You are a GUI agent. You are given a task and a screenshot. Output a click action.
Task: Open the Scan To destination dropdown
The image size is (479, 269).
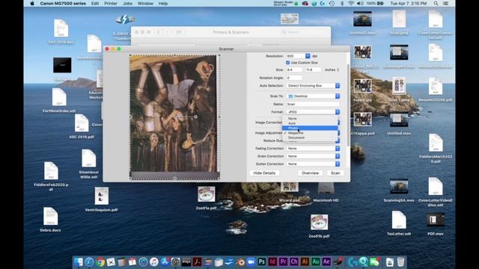point(313,96)
